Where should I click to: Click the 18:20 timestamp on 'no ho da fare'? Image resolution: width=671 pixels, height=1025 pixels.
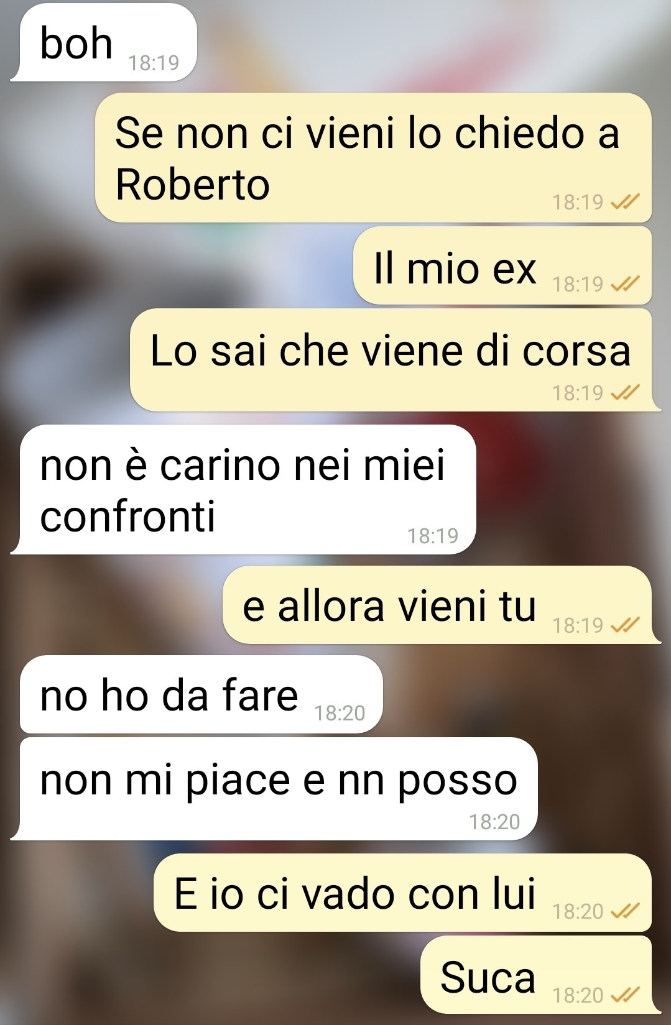tap(340, 713)
